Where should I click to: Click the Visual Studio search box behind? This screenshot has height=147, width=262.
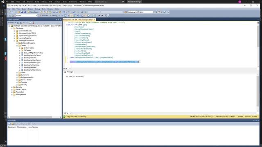109,2
